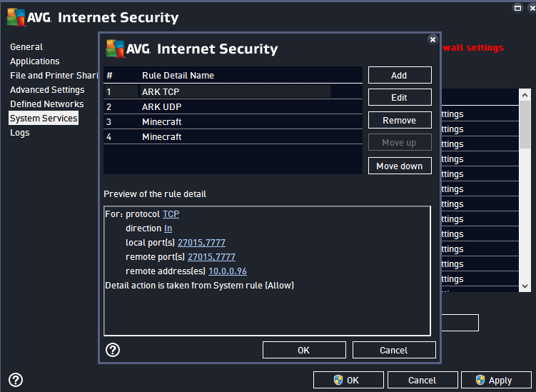Click the dialog help question mark icon

coord(113,350)
